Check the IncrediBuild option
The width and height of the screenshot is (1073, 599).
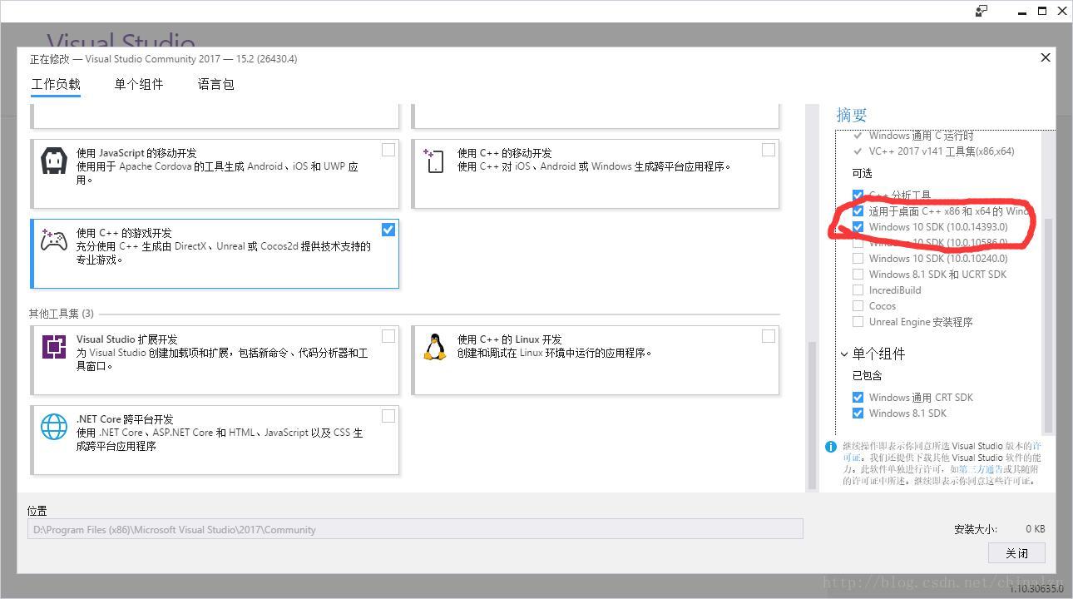pos(858,290)
